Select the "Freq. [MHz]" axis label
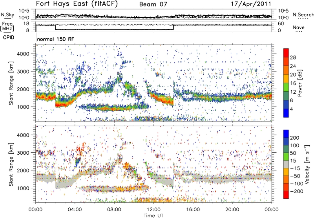 click(7, 27)
